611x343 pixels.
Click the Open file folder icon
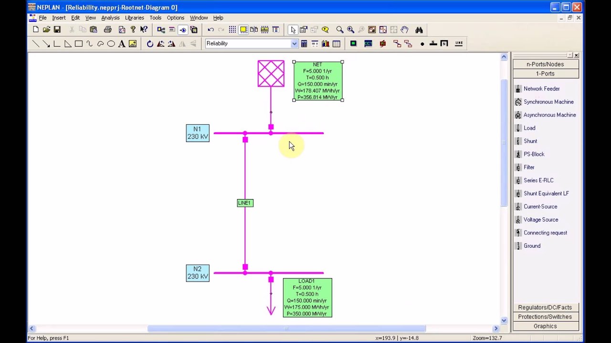tap(46, 30)
